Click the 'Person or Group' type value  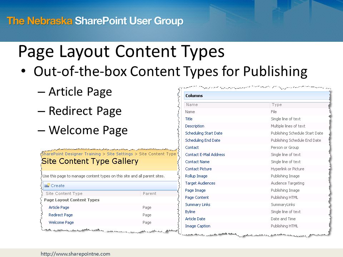pos(285,147)
